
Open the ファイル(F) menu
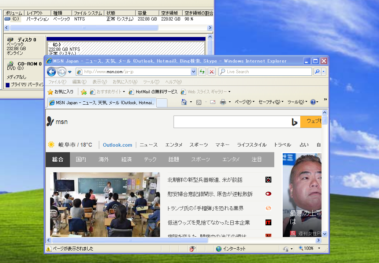[x=57, y=82]
